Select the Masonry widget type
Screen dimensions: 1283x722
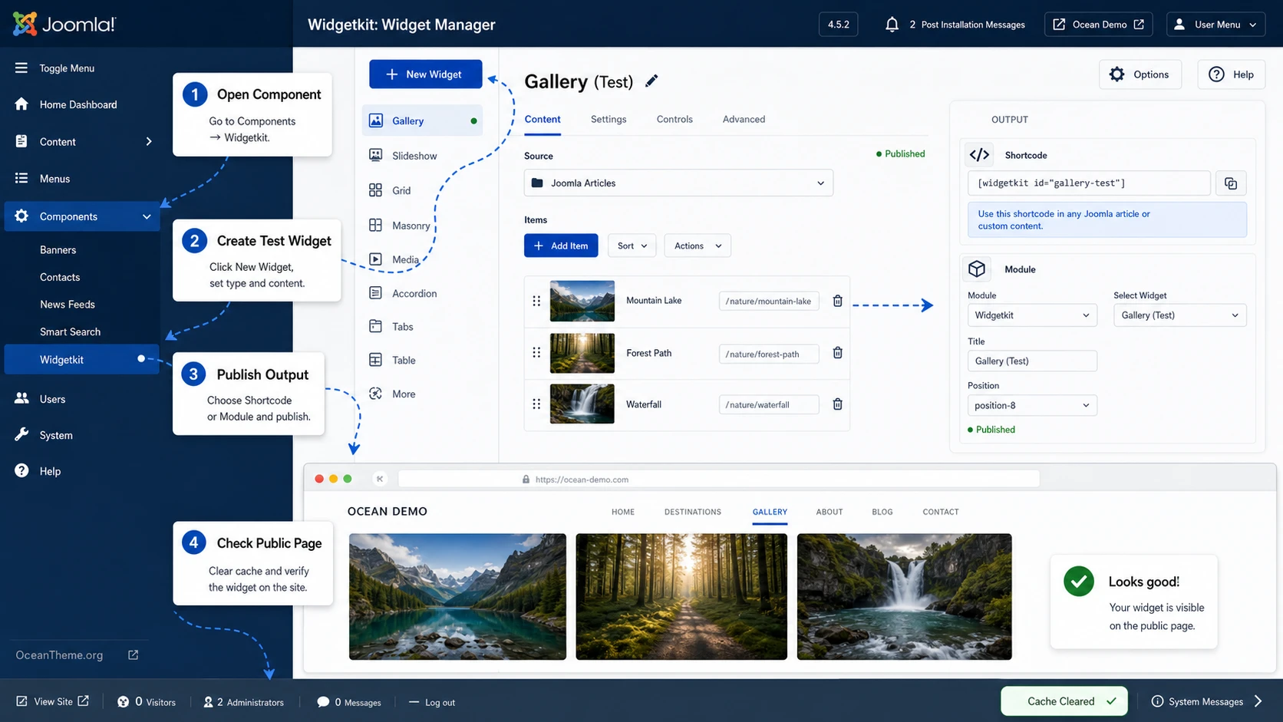click(x=399, y=226)
